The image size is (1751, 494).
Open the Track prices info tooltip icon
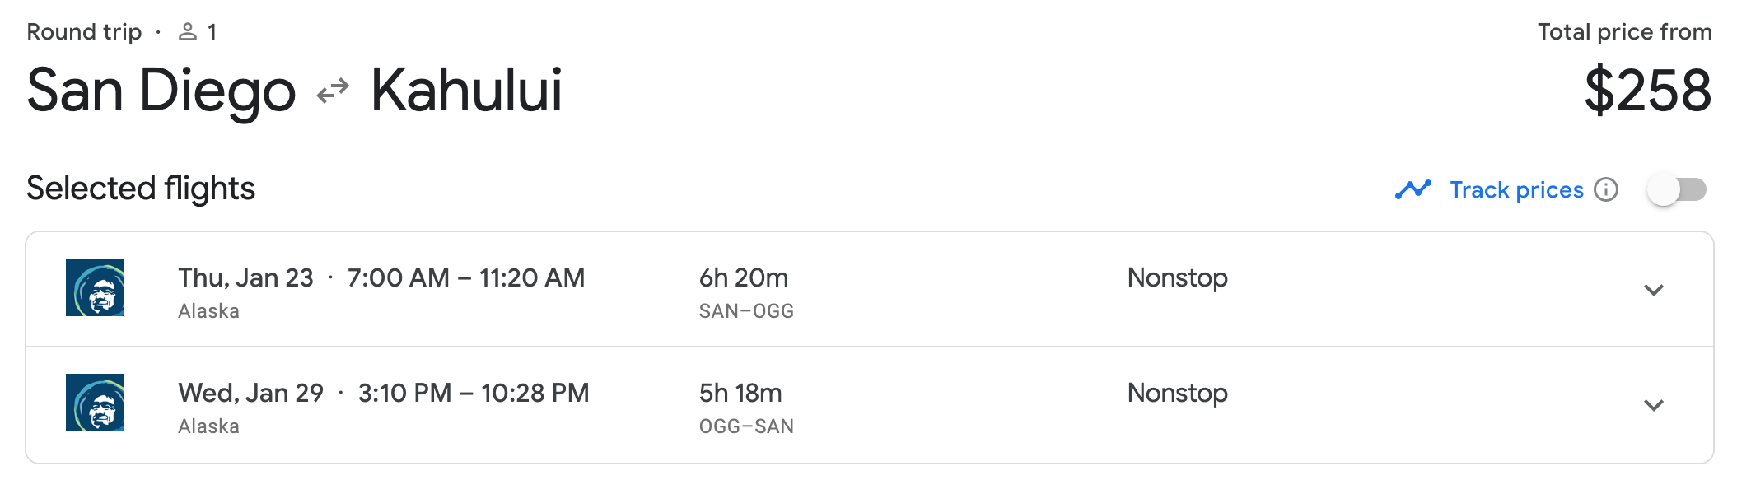pyautogui.click(x=1605, y=189)
